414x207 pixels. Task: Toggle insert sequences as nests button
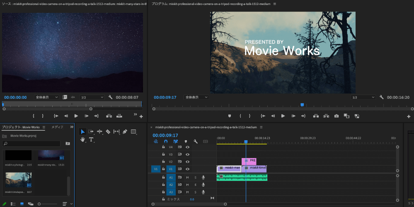coord(156,141)
